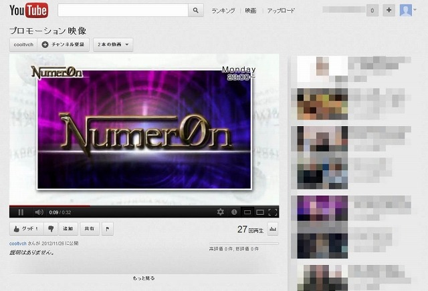
Task: Click the 27 回再生 view count
Action: point(250,230)
